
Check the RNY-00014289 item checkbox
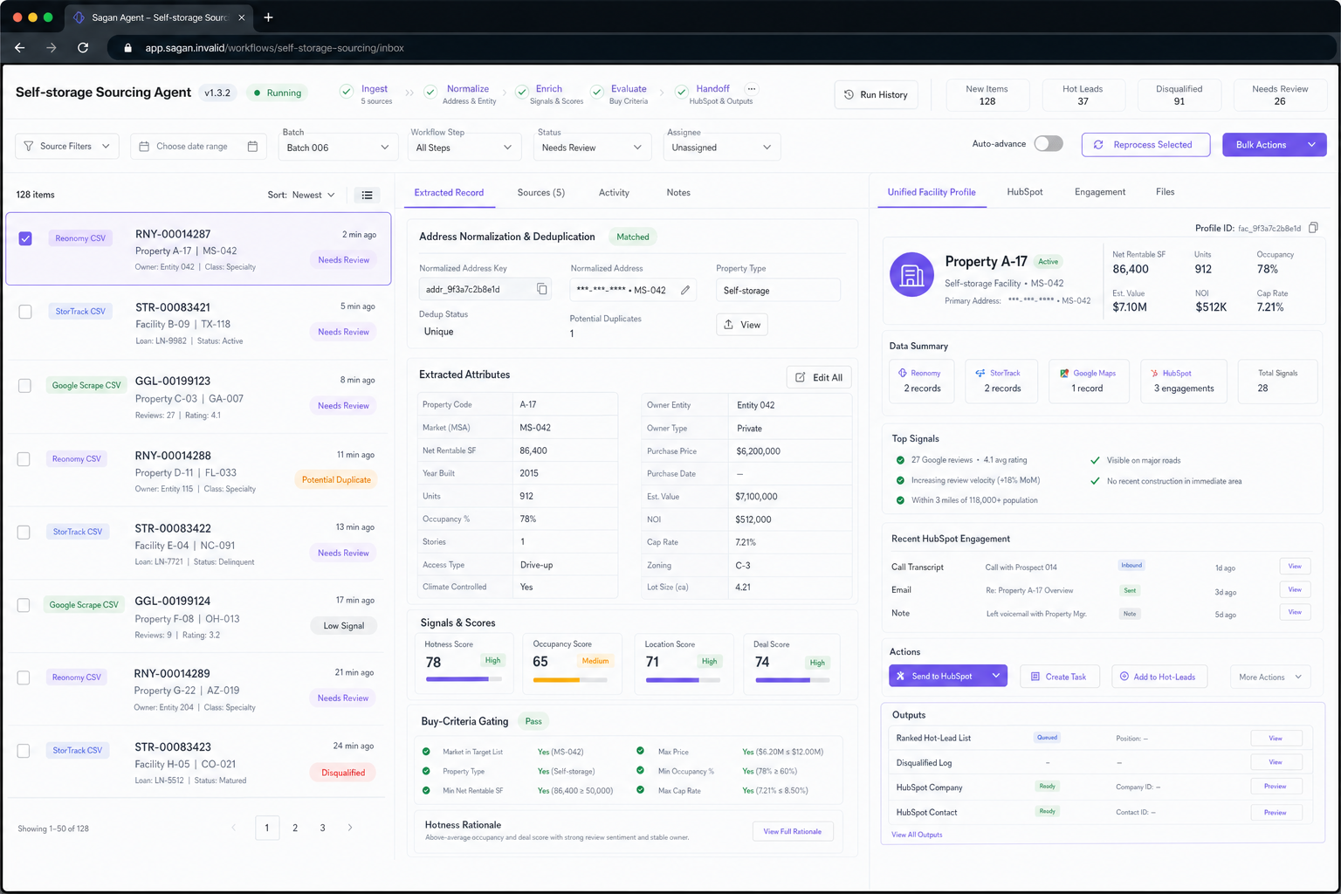[24, 677]
